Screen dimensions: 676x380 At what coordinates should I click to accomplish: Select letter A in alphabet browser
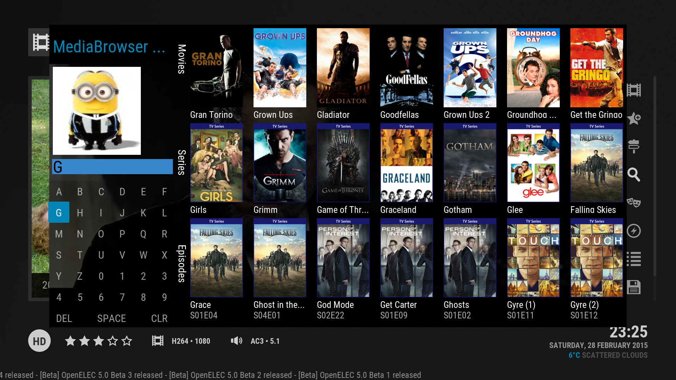point(59,192)
